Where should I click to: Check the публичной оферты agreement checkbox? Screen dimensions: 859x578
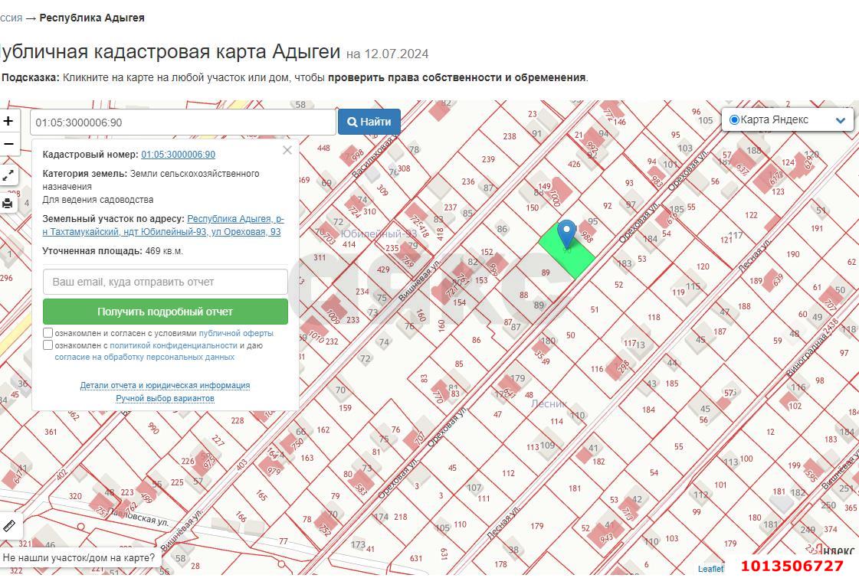pyautogui.click(x=48, y=333)
